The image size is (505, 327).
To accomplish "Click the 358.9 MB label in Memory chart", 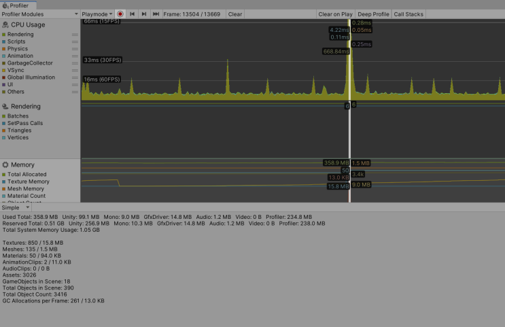I will [336, 163].
